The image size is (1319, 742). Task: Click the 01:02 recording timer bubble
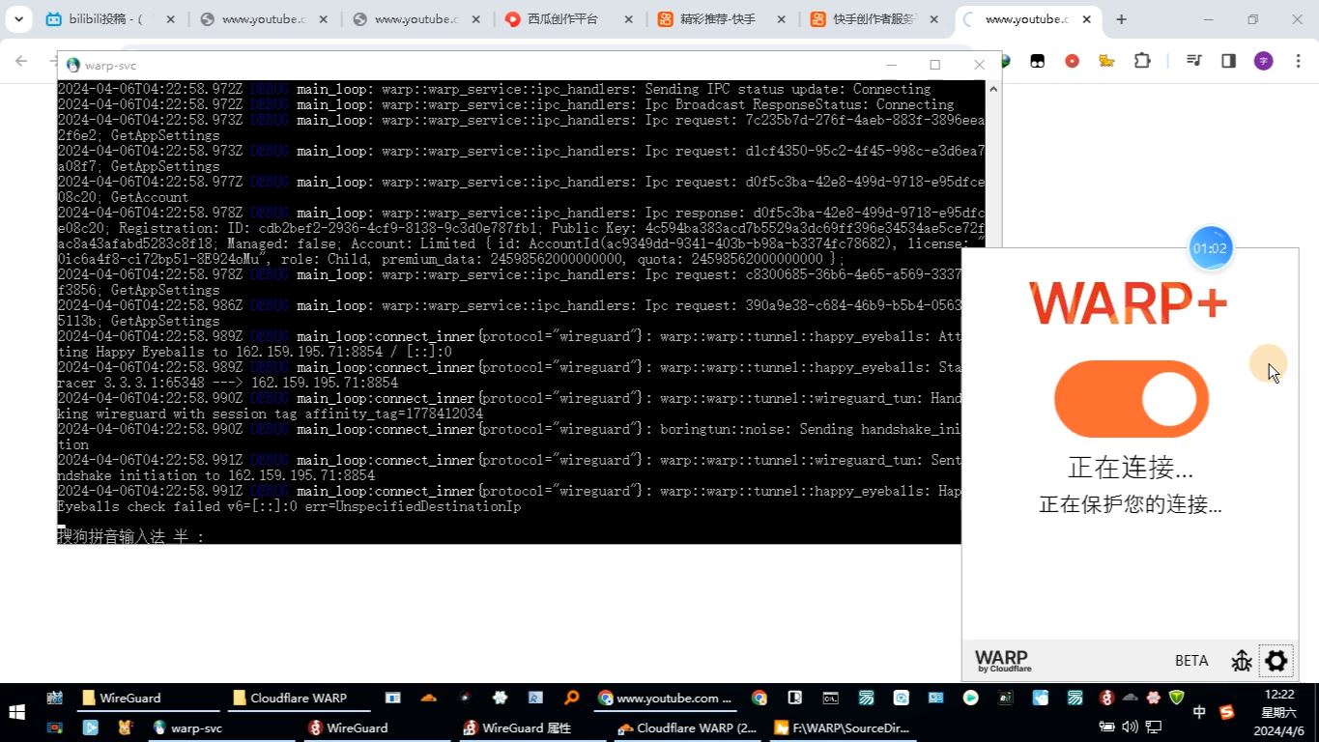click(1210, 248)
